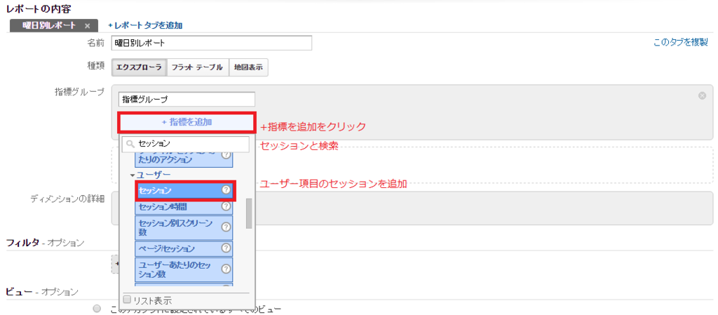Click +レポートタブを追加 link

145,26
